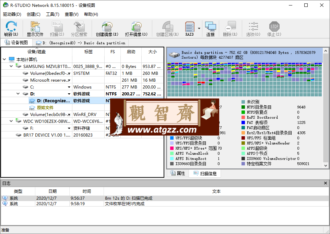Image resolution: width=330 pixels, height=234 pixels.
Task: Click the 特定档案文件 purple color swatch
Action: coord(243,164)
